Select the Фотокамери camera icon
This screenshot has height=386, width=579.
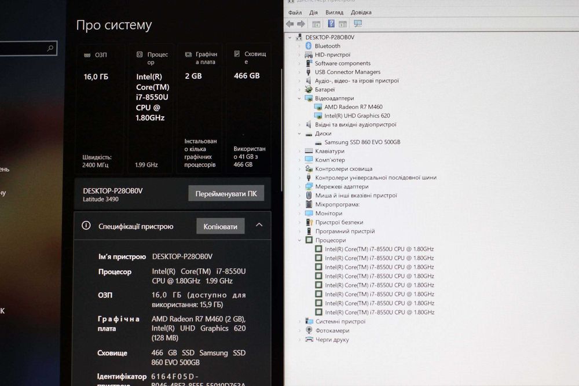pyautogui.click(x=309, y=330)
